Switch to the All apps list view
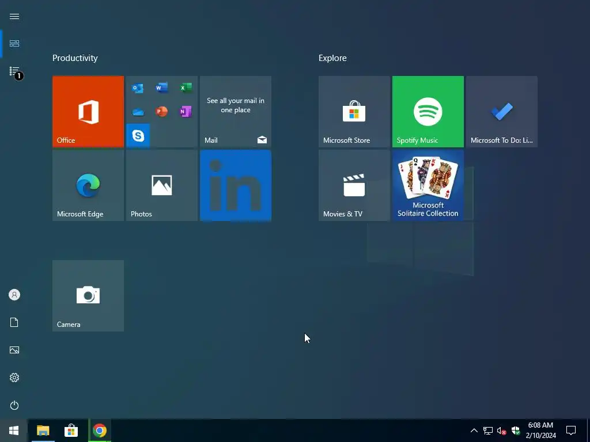 click(x=14, y=71)
